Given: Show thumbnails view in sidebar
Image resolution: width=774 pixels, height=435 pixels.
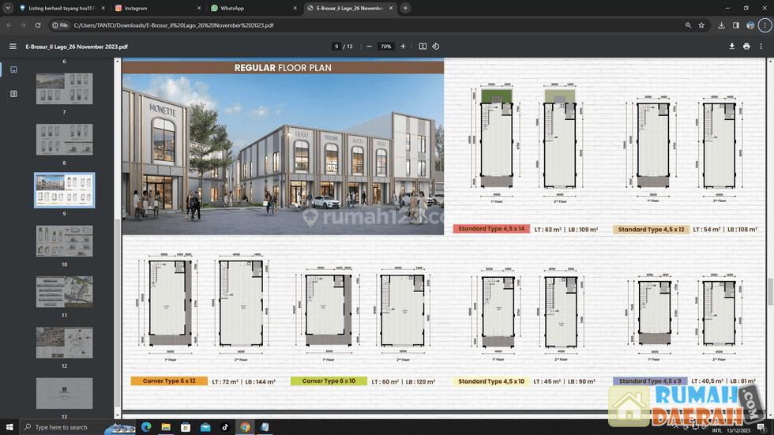Looking at the screenshot, I should pos(13,69).
